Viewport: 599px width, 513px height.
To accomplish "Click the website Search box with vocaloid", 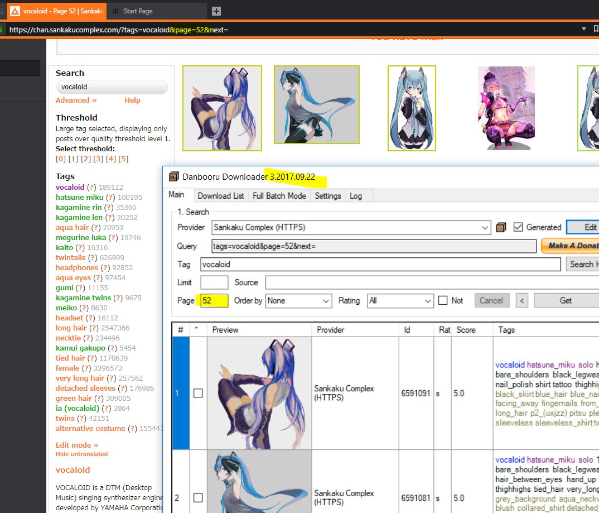I will (x=112, y=87).
